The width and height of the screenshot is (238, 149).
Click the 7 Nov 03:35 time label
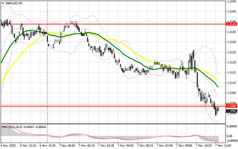click(106, 146)
